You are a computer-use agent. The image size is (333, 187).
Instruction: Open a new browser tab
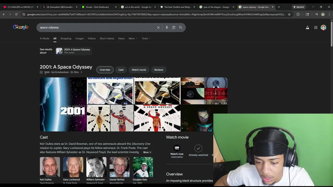click(279, 7)
